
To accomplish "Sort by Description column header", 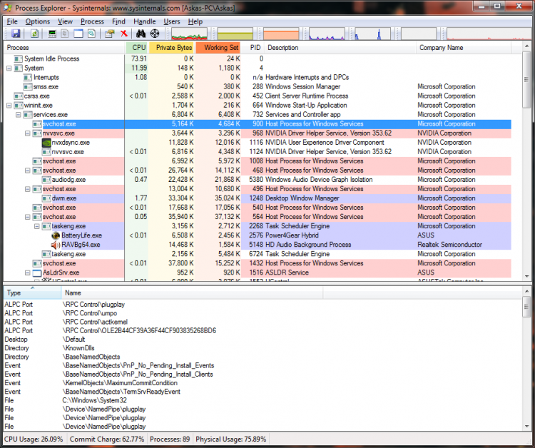I will point(340,48).
